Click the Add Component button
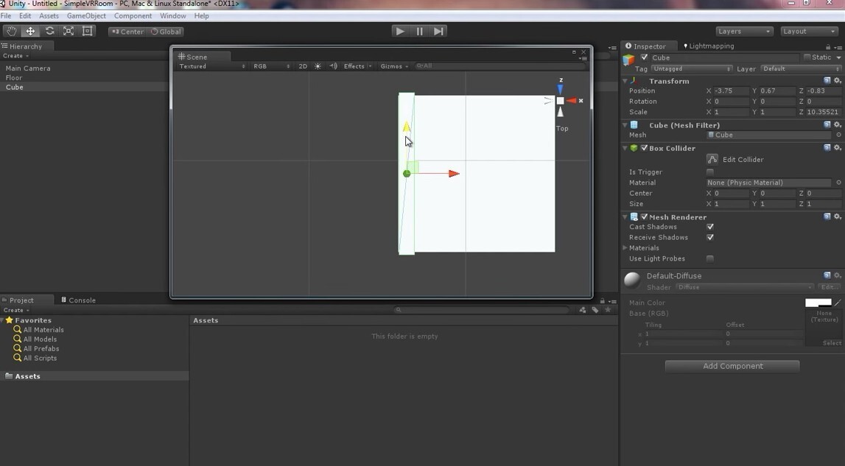The image size is (845, 466). [x=732, y=366]
